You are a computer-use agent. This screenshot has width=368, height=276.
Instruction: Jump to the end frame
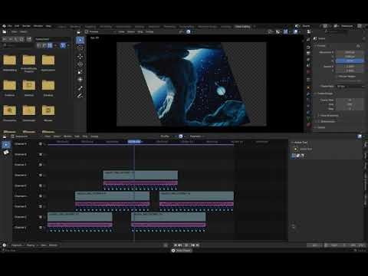tap(197, 245)
